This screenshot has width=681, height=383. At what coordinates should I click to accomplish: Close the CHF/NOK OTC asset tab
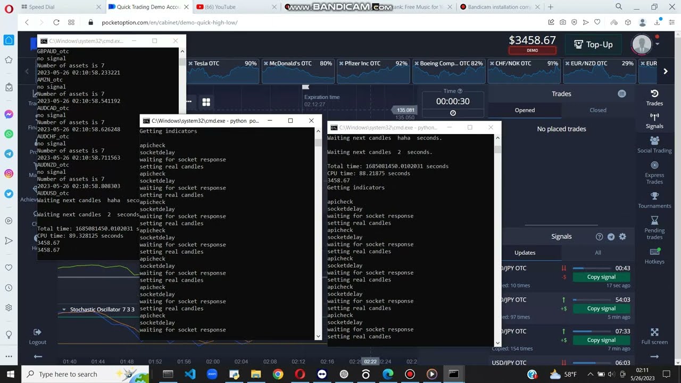[492, 63]
